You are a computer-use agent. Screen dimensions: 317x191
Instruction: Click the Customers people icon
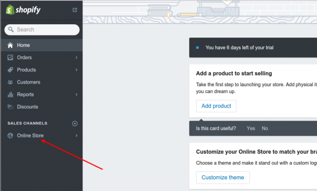10,82
